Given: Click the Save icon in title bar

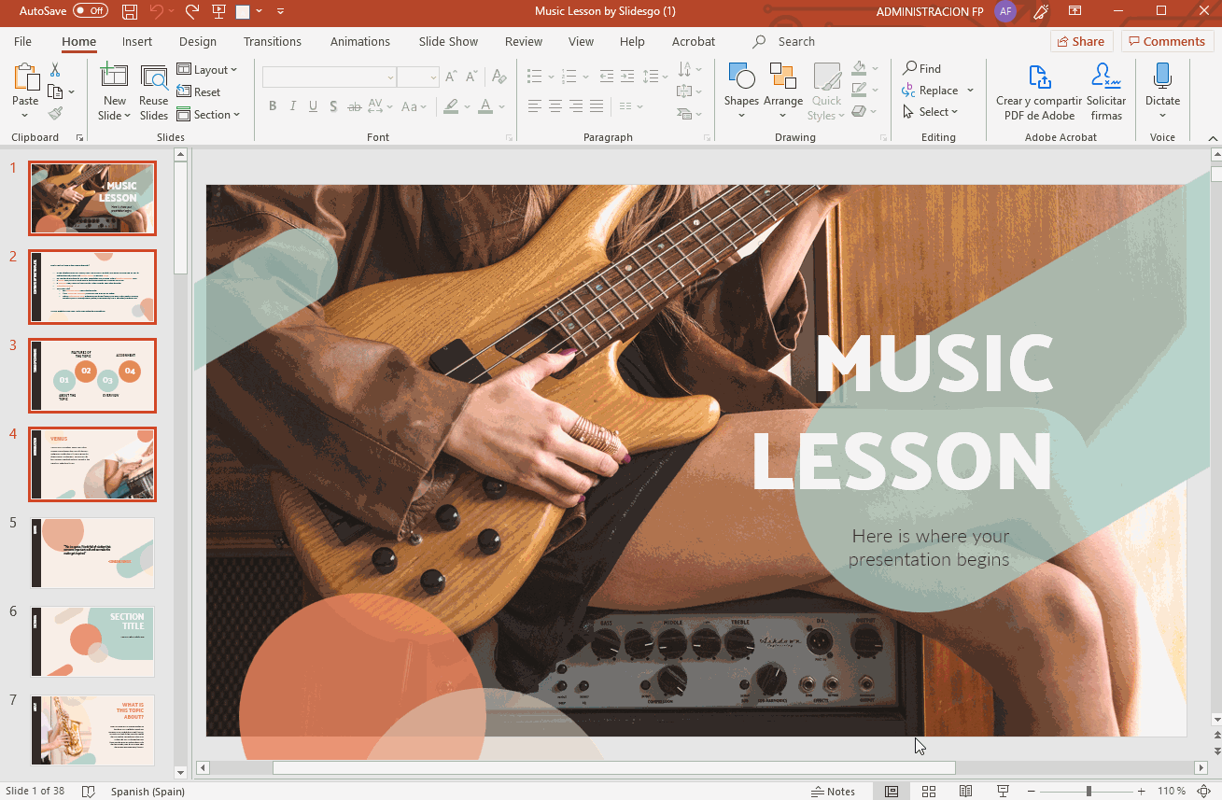Looking at the screenshot, I should pyautogui.click(x=130, y=11).
